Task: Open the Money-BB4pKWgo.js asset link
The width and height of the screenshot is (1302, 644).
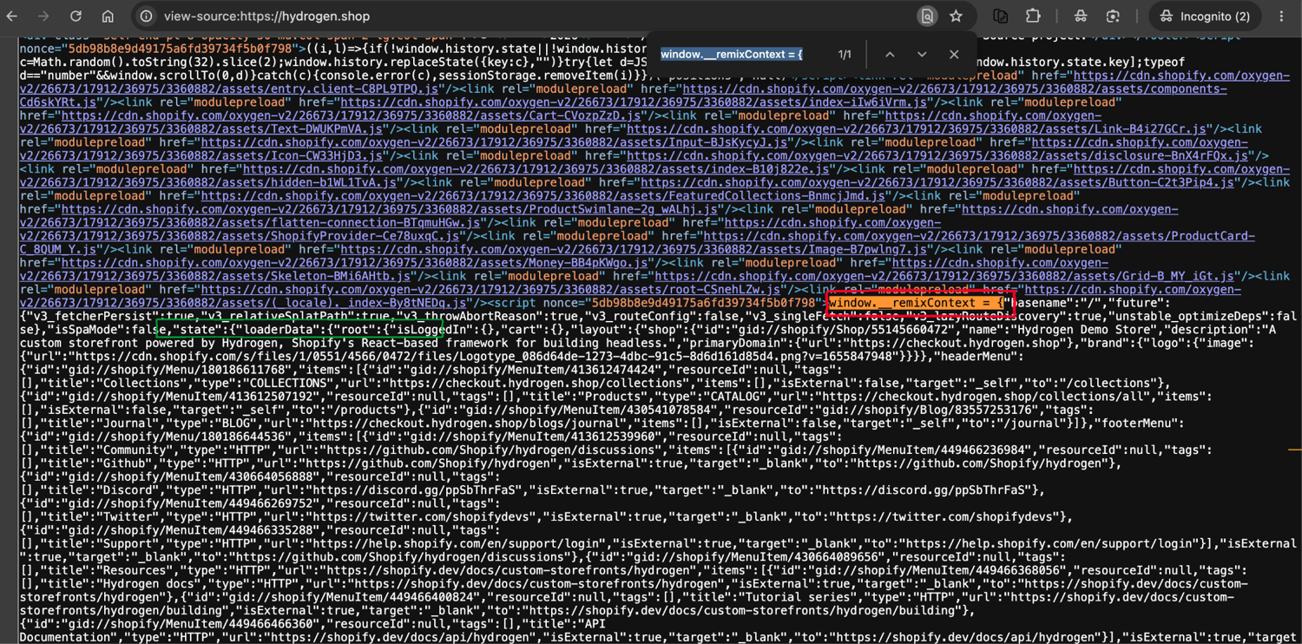Action: coord(356,263)
